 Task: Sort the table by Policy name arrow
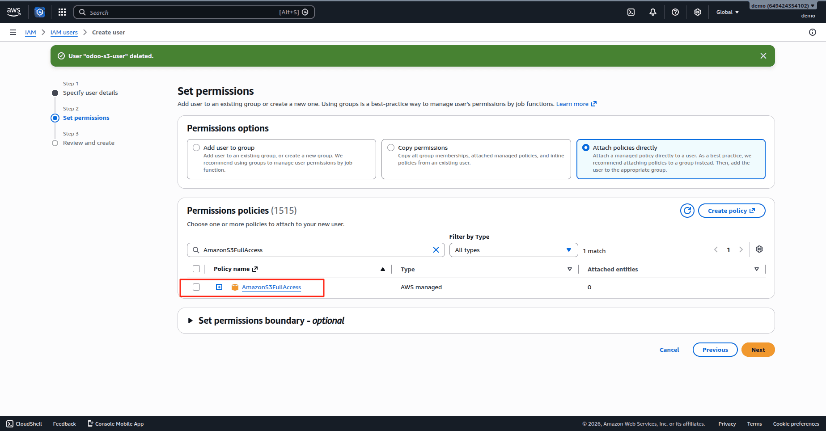pyautogui.click(x=383, y=269)
